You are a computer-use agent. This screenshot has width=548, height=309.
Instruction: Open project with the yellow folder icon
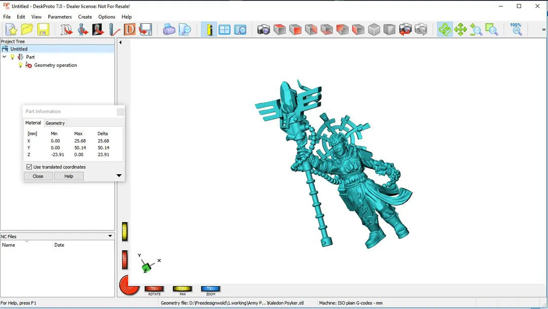[27, 30]
